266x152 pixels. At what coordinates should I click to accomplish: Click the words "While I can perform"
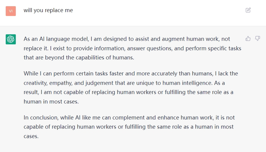pyautogui.click(x=47, y=73)
